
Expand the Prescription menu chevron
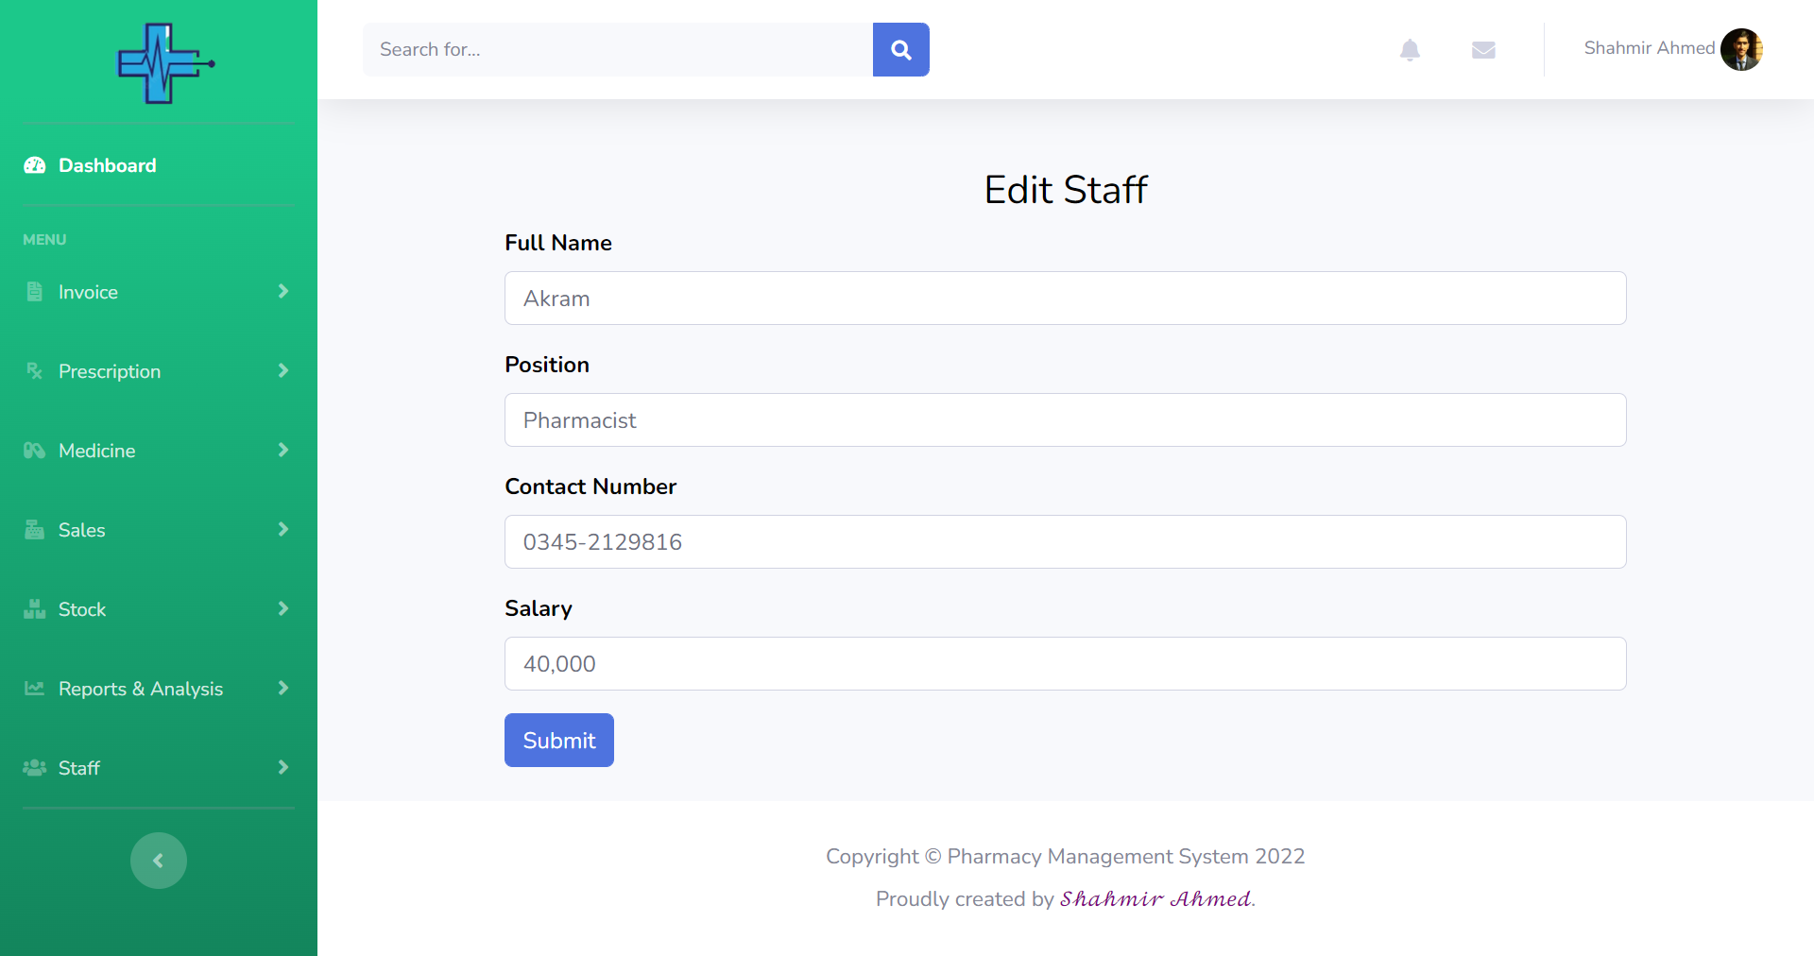[282, 371]
